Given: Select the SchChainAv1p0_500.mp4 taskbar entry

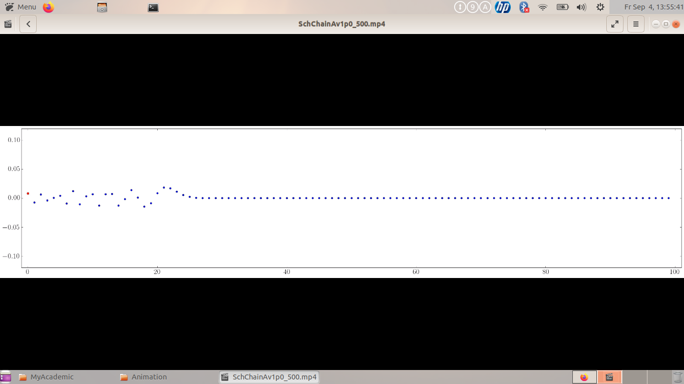Looking at the screenshot, I should 269,377.
